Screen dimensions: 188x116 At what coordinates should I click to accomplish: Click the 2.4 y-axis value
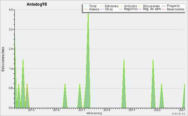coord(11,49)
